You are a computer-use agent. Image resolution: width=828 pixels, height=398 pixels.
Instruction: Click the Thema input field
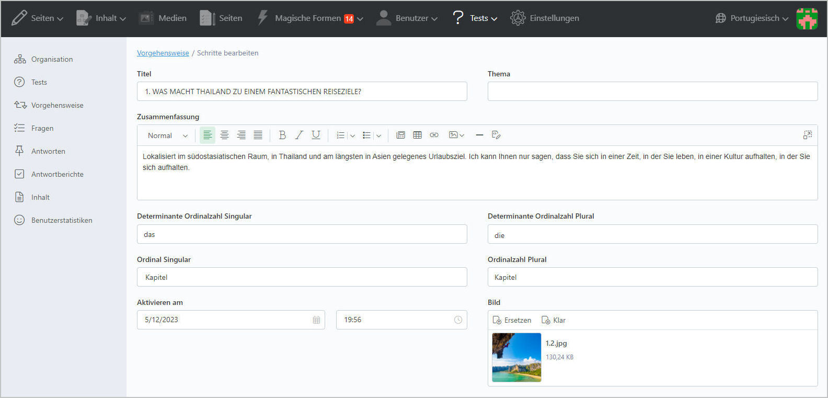(652, 92)
